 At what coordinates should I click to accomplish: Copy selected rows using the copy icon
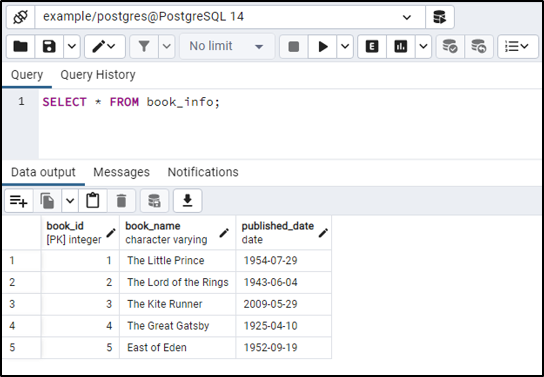point(46,200)
